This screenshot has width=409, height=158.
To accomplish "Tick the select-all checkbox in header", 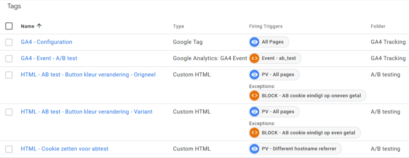I will click(x=9, y=26).
